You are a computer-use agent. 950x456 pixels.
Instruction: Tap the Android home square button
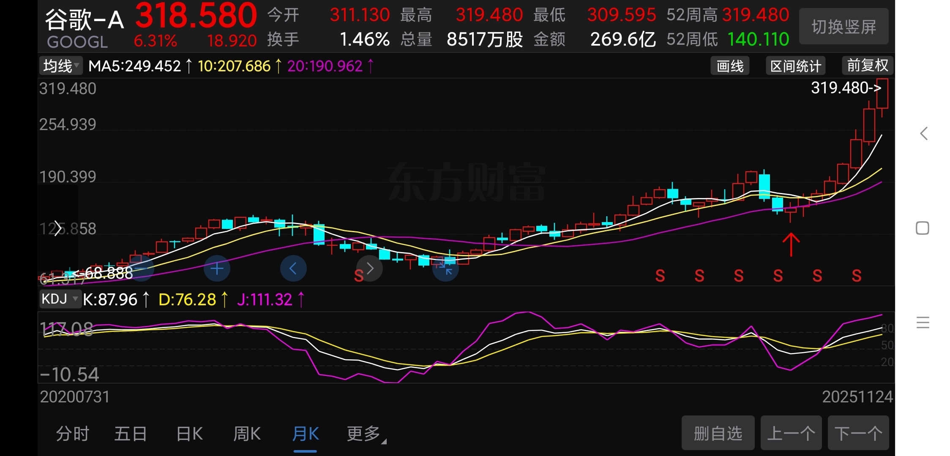[x=923, y=228]
